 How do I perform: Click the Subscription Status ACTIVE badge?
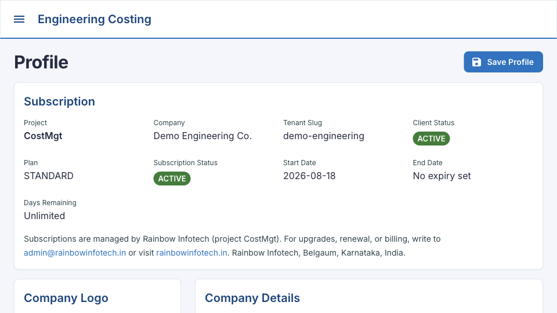(172, 179)
